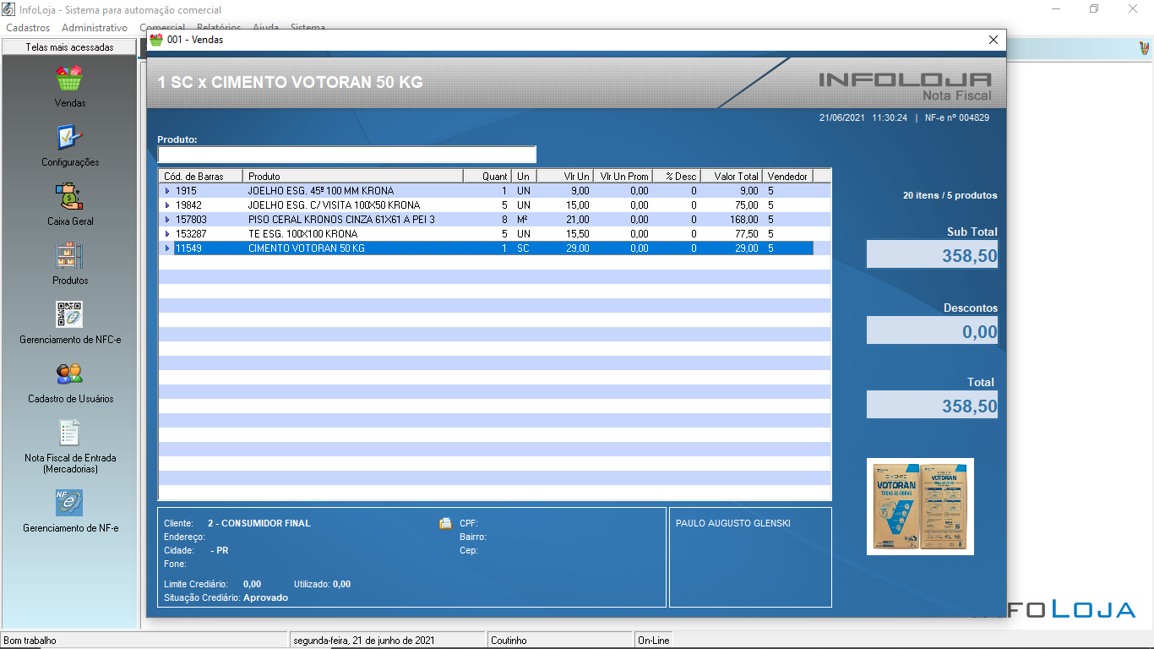Restore down the main InfoLoja window

(x=1094, y=9)
